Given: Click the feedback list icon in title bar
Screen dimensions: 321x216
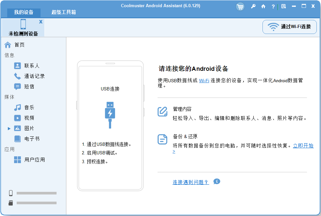Looking at the screenshot, I should tap(283, 6).
